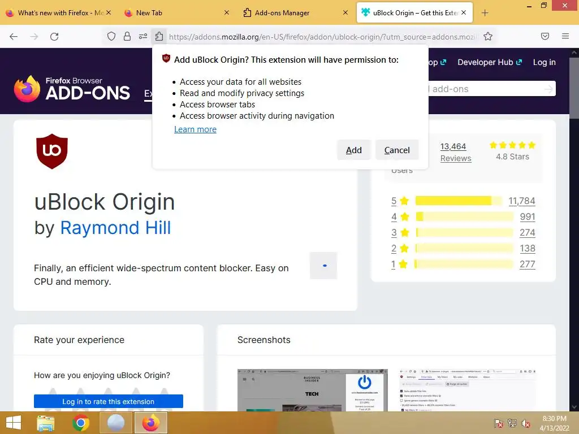Close the Add-ons Manager tab
Image resolution: width=579 pixels, height=434 pixels.
click(345, 12)
